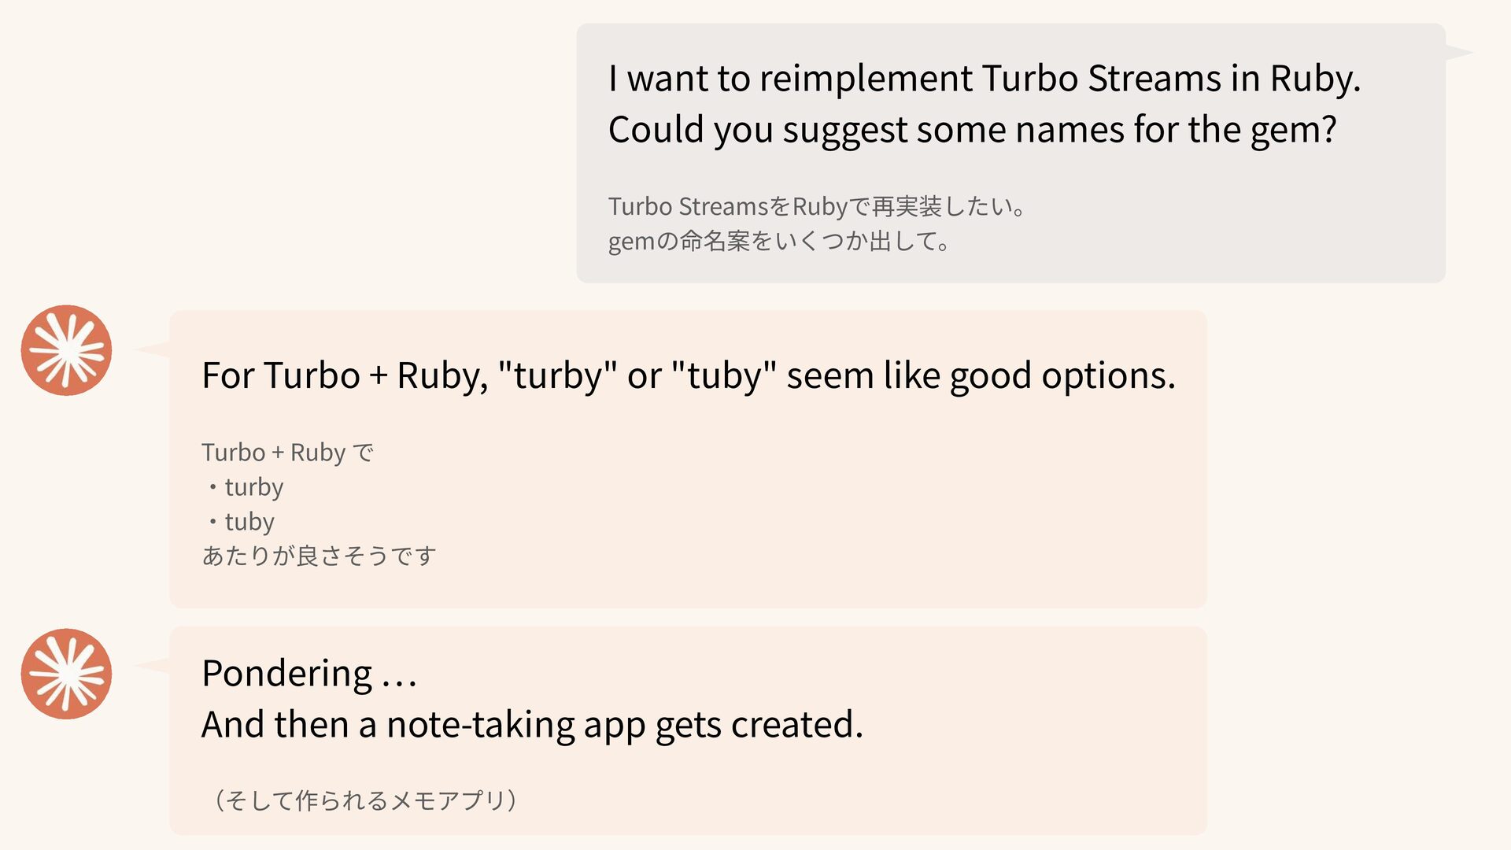Click "Could you suggest some names for the gem?"
The height and width of the screenshot is (850, 1511).
(x=972, y=130)
